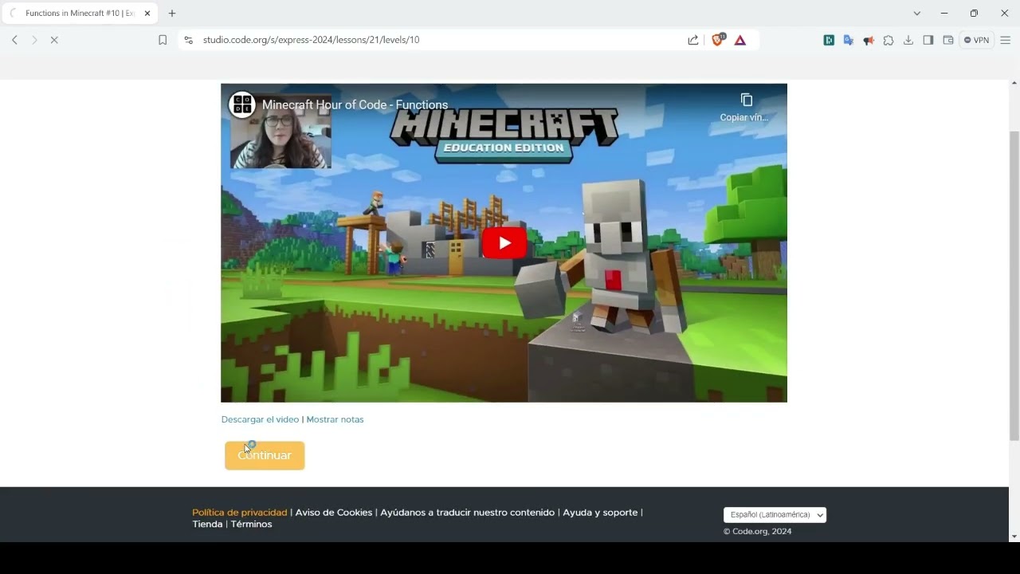Select the Functions in Minecraft #10 tab

80,14
